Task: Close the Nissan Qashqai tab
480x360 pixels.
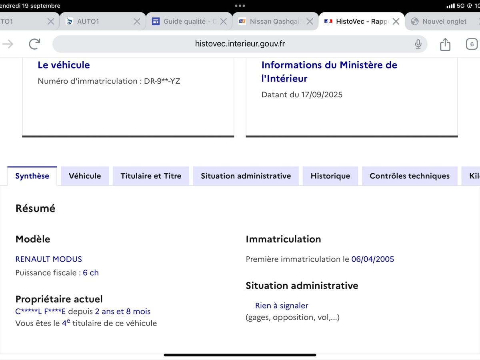Action: point(310,22)
